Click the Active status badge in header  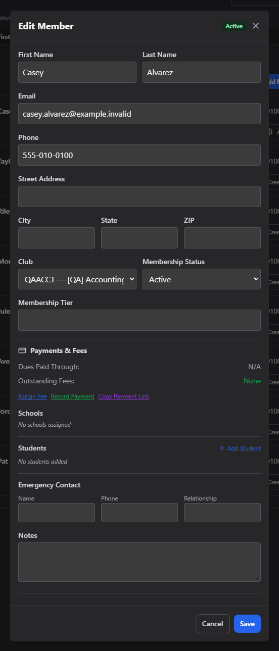click(234, 26)
